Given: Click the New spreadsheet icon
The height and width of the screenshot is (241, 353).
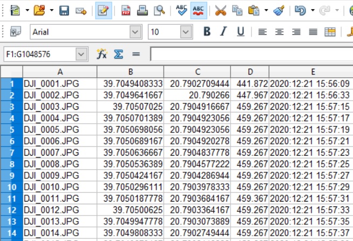Looking at the screenshot, I should click(15, 10).
